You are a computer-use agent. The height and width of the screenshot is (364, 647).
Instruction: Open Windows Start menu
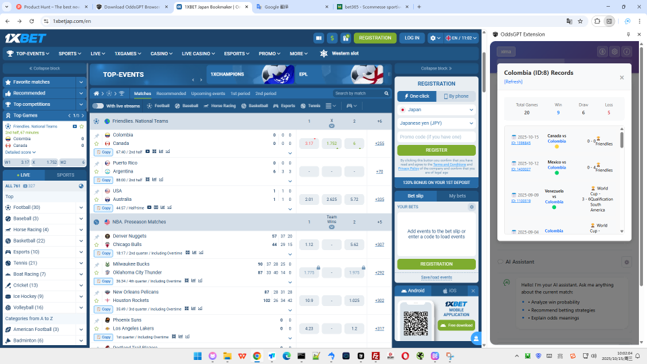(x=197, y=356)
